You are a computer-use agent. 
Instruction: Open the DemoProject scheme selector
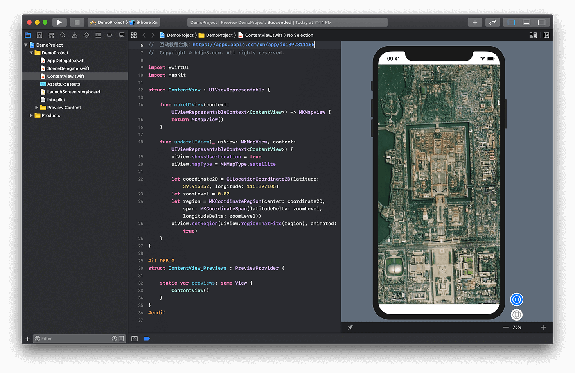[x=107, y=22]
